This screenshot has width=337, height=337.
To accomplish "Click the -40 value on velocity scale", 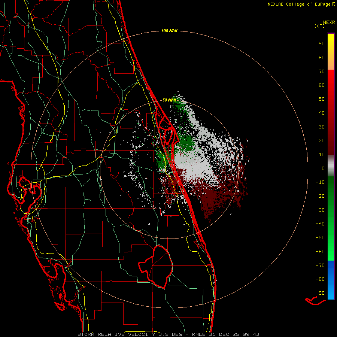I will coord(320,224).
